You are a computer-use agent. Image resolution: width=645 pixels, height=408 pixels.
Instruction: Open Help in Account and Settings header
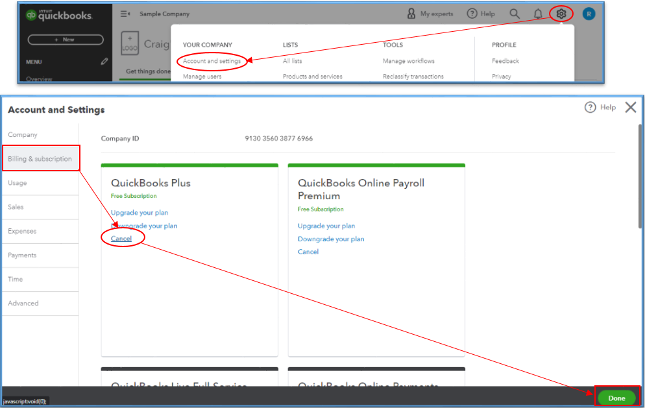coord(600,107)
